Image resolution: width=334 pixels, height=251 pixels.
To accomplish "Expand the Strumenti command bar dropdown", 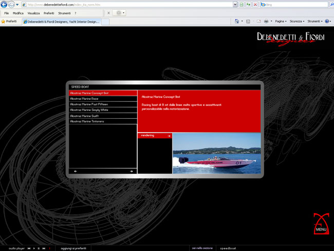I will (x=314, y=22).
